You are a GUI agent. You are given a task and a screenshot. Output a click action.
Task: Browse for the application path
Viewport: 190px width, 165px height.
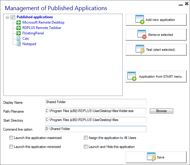click(161, 111)
